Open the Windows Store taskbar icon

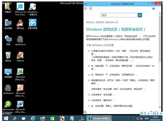tap(52, 118)
